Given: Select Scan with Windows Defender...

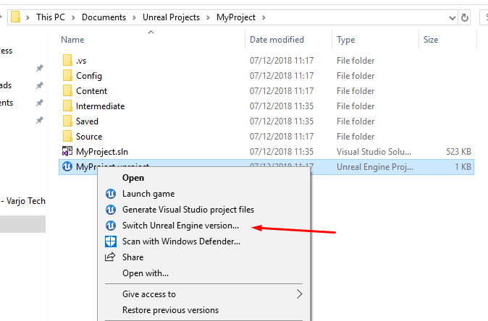Looking at the screenshot, I should [x=181, y=241].
